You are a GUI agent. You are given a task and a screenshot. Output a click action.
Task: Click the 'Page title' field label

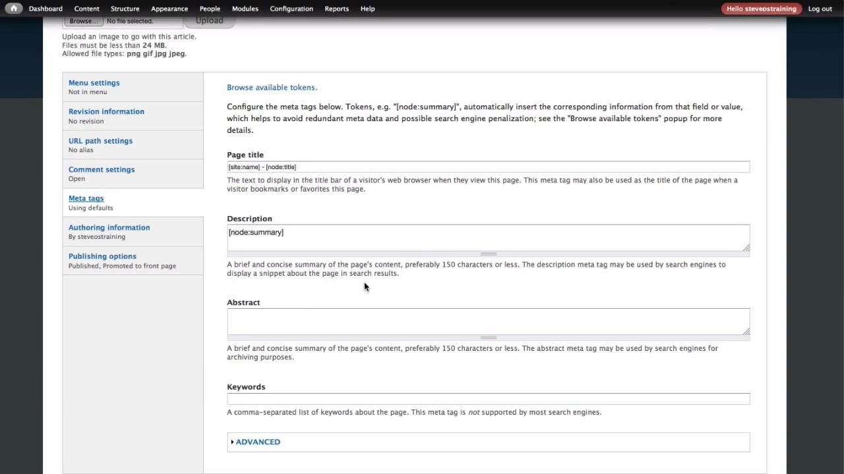(x=245, y=155)
